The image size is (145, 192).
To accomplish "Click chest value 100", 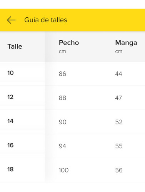I will coord(63,170).
